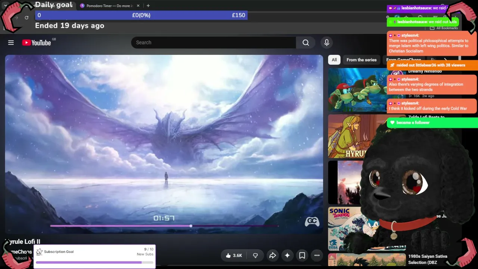Reload the page with the browser refresh icon
The height and width of the screenshot is (269, 478).
tap(27, 18)
